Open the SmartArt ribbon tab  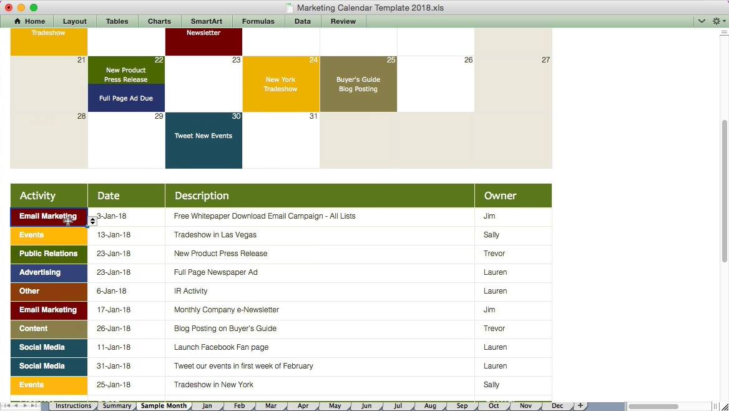point(207,21)
